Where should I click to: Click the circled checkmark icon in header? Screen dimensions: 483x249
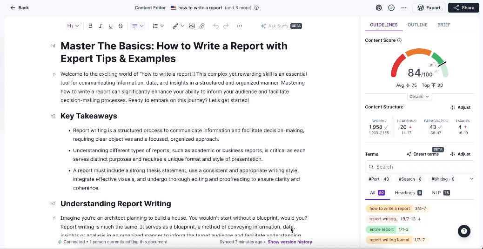(391, 8)
